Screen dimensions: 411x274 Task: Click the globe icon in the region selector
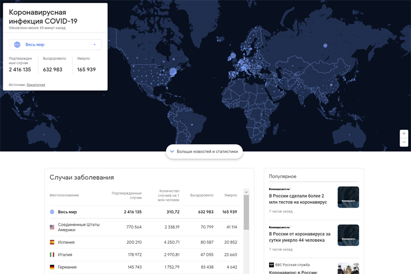click(18, 44)
